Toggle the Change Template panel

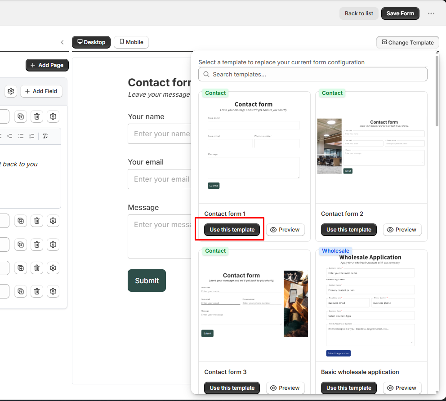(408, 42)
